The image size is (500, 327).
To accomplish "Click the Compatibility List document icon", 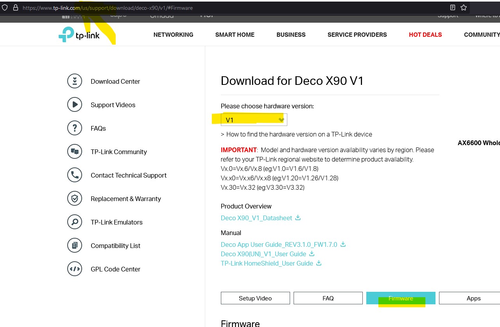I will [x=75, y=246].
